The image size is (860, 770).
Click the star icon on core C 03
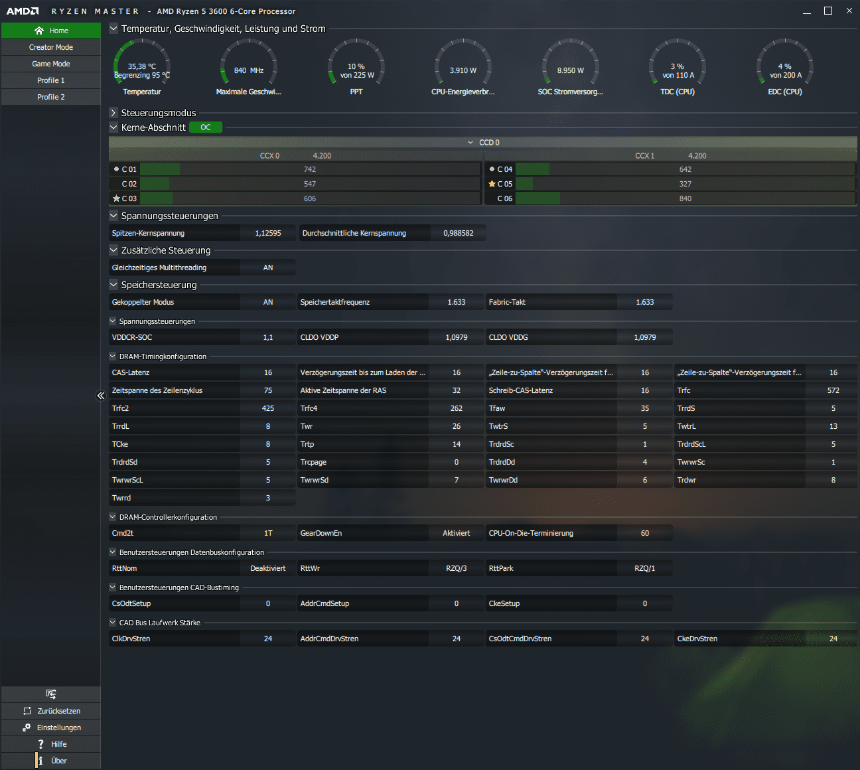pyautogui.click(x=116, y=198)
